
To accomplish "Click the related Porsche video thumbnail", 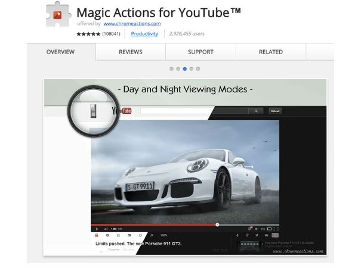I will tap(249, 247).
